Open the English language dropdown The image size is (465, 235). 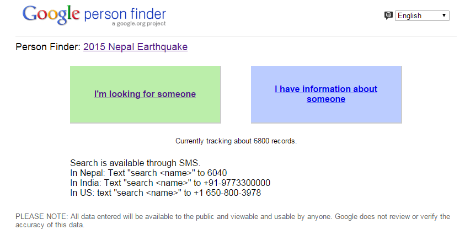[422, 16]
